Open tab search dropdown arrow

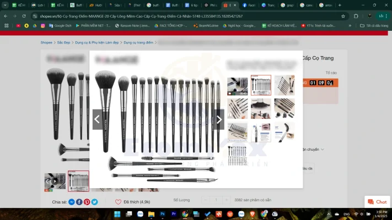point(5,5)
